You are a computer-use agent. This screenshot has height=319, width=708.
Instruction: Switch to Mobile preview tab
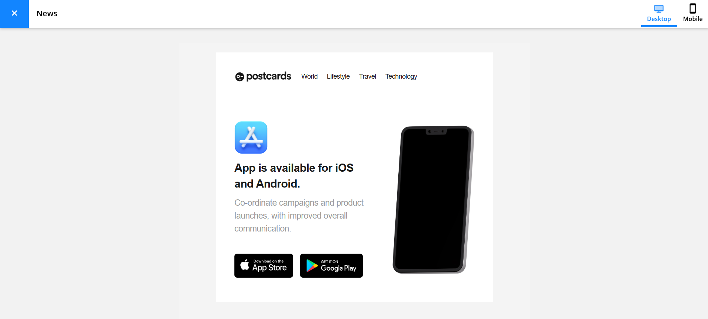coord(692,14)
